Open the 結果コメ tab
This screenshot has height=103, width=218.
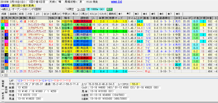click(56, 14)
